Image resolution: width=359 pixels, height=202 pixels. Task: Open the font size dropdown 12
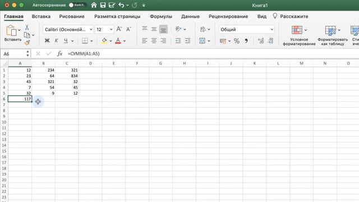coord(111,30)
